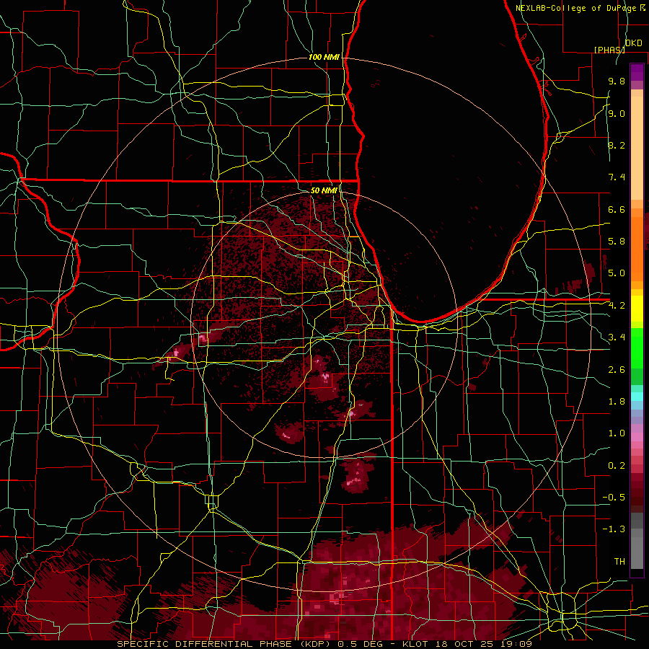Pick the yellow color band near 4.2

637,309
